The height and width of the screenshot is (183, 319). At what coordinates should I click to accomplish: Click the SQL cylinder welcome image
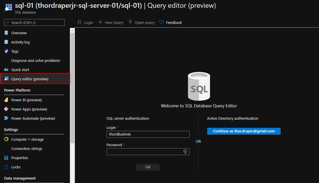[199, 86]
